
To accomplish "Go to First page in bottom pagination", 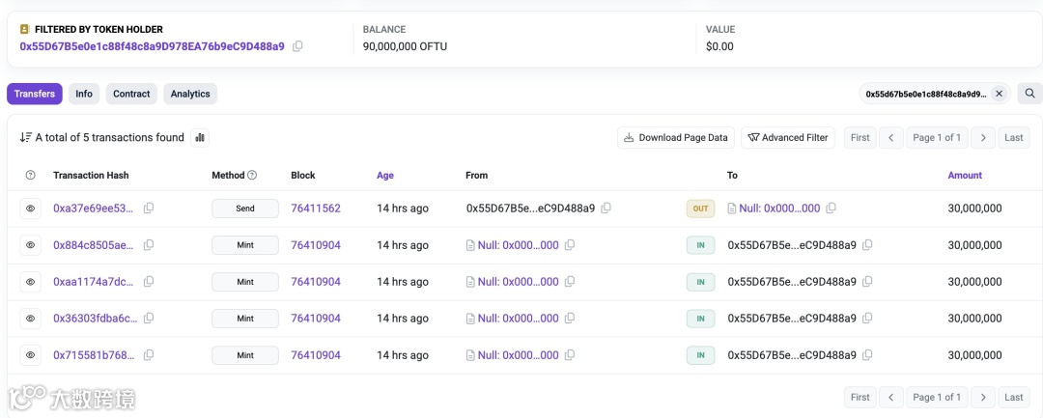I will [x=860, y=398].
